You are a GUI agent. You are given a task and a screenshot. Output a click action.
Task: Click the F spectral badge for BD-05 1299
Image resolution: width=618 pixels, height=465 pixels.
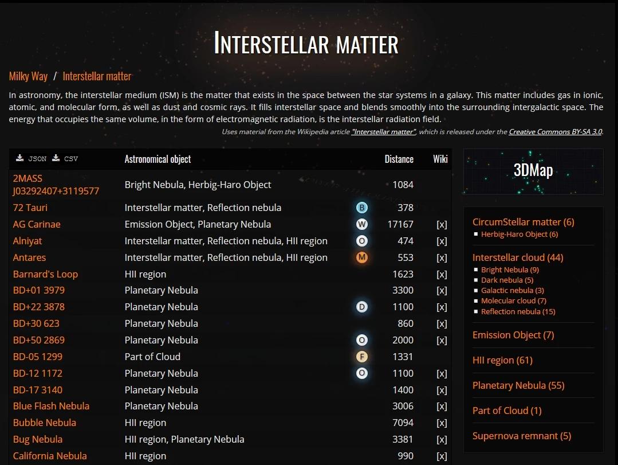coord(361,357)
